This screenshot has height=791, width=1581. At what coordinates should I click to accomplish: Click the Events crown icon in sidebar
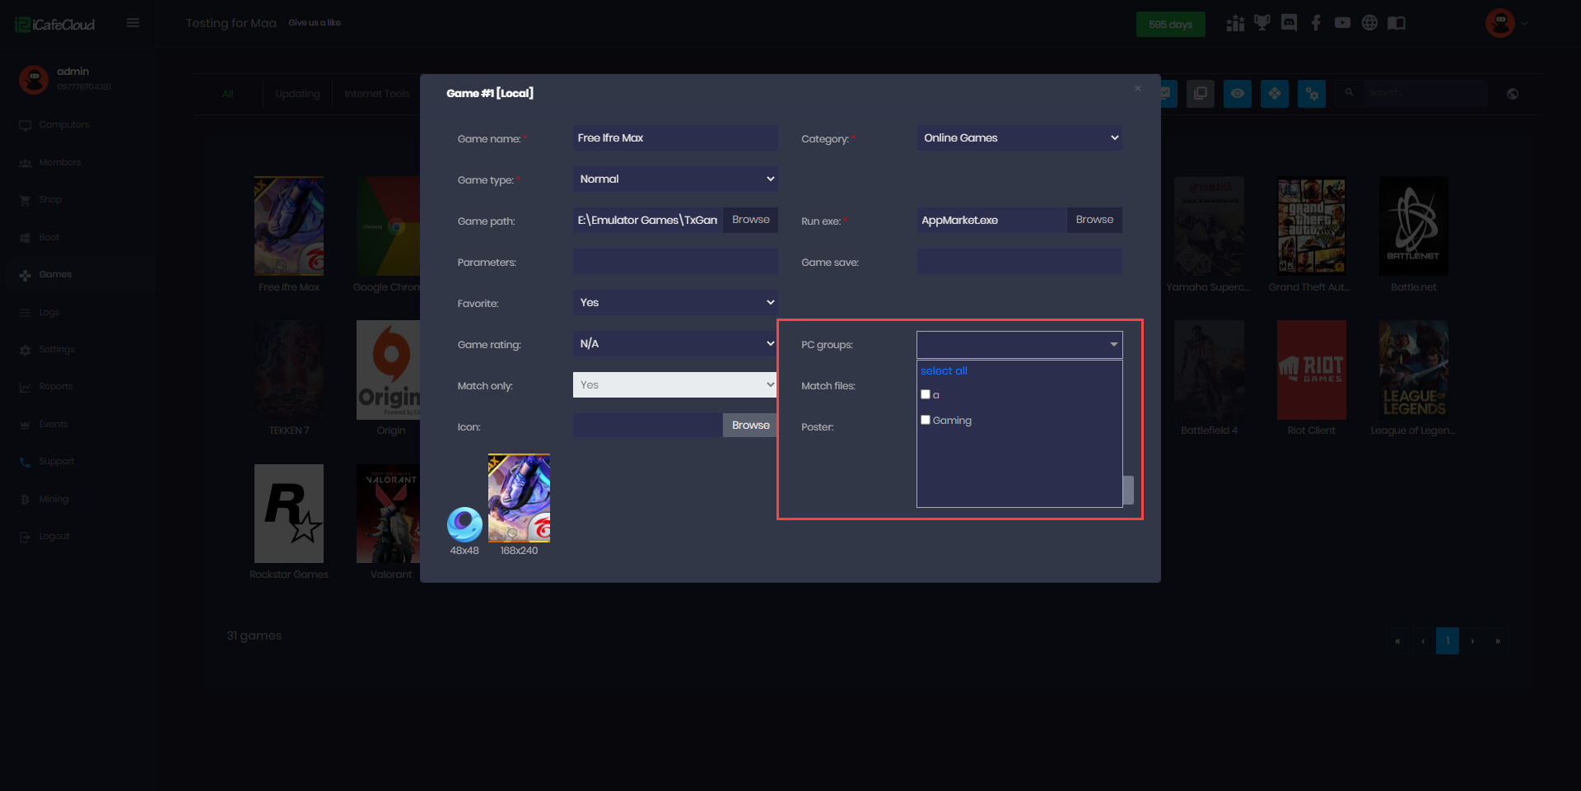tap(25, 425)
